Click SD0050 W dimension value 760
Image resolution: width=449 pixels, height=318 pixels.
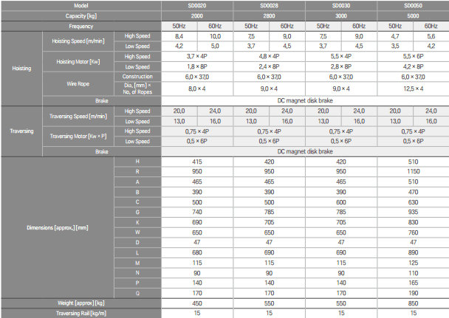pyautogui.click(x=414, y=232)
